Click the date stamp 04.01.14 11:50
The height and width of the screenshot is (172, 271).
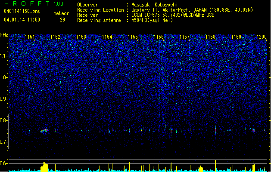[x=22, y=20]
